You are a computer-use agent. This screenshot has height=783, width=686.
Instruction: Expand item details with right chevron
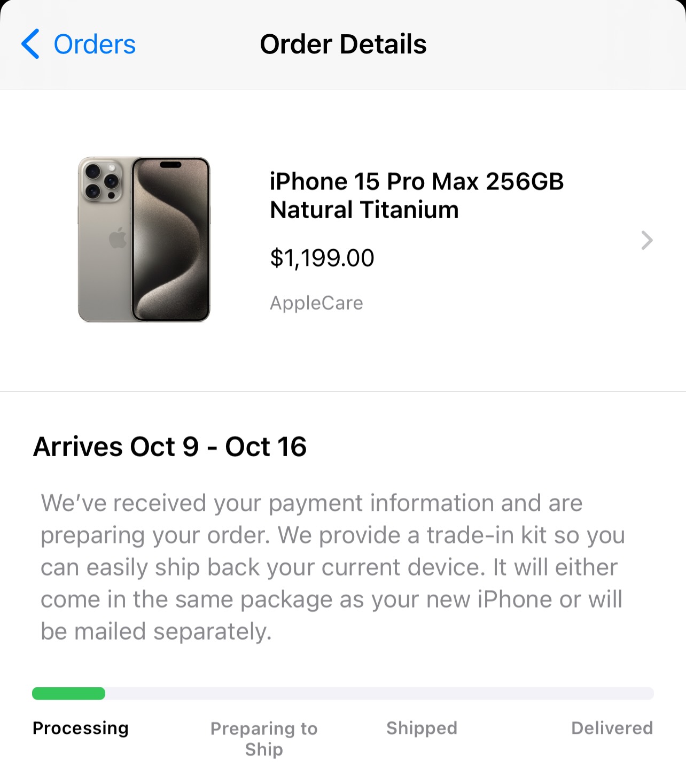647,240
